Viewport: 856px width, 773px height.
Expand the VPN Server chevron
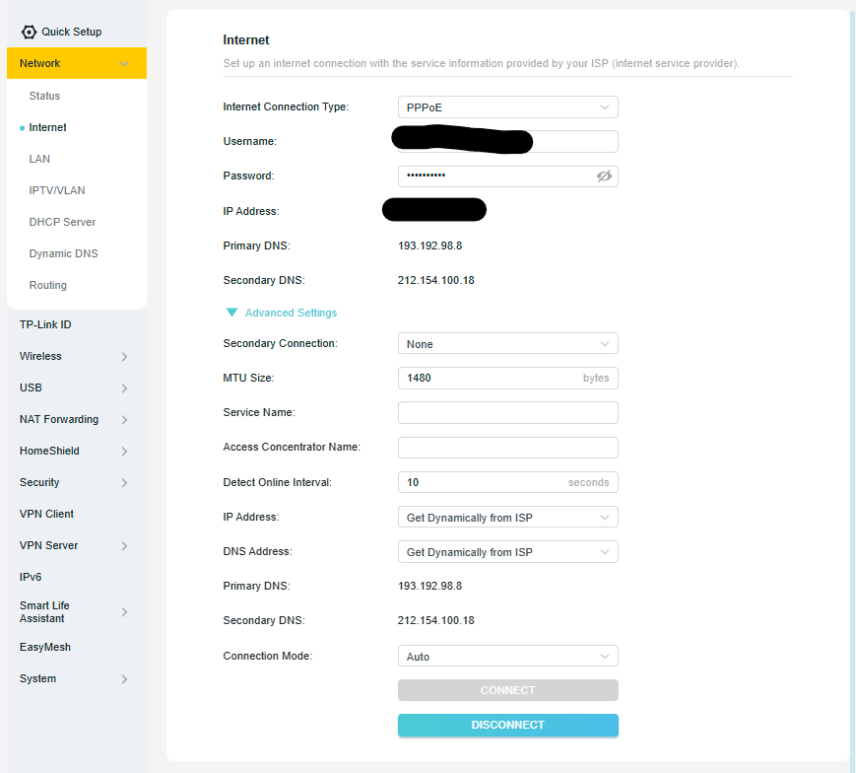tap(124, 546)
